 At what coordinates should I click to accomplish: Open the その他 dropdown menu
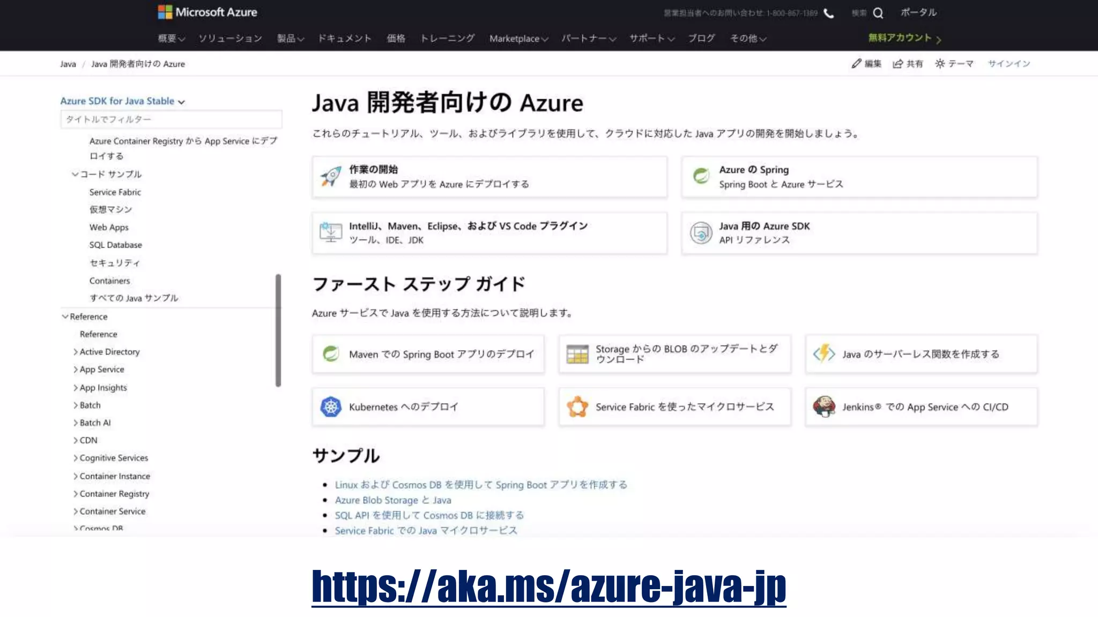(x=748, y=39)
